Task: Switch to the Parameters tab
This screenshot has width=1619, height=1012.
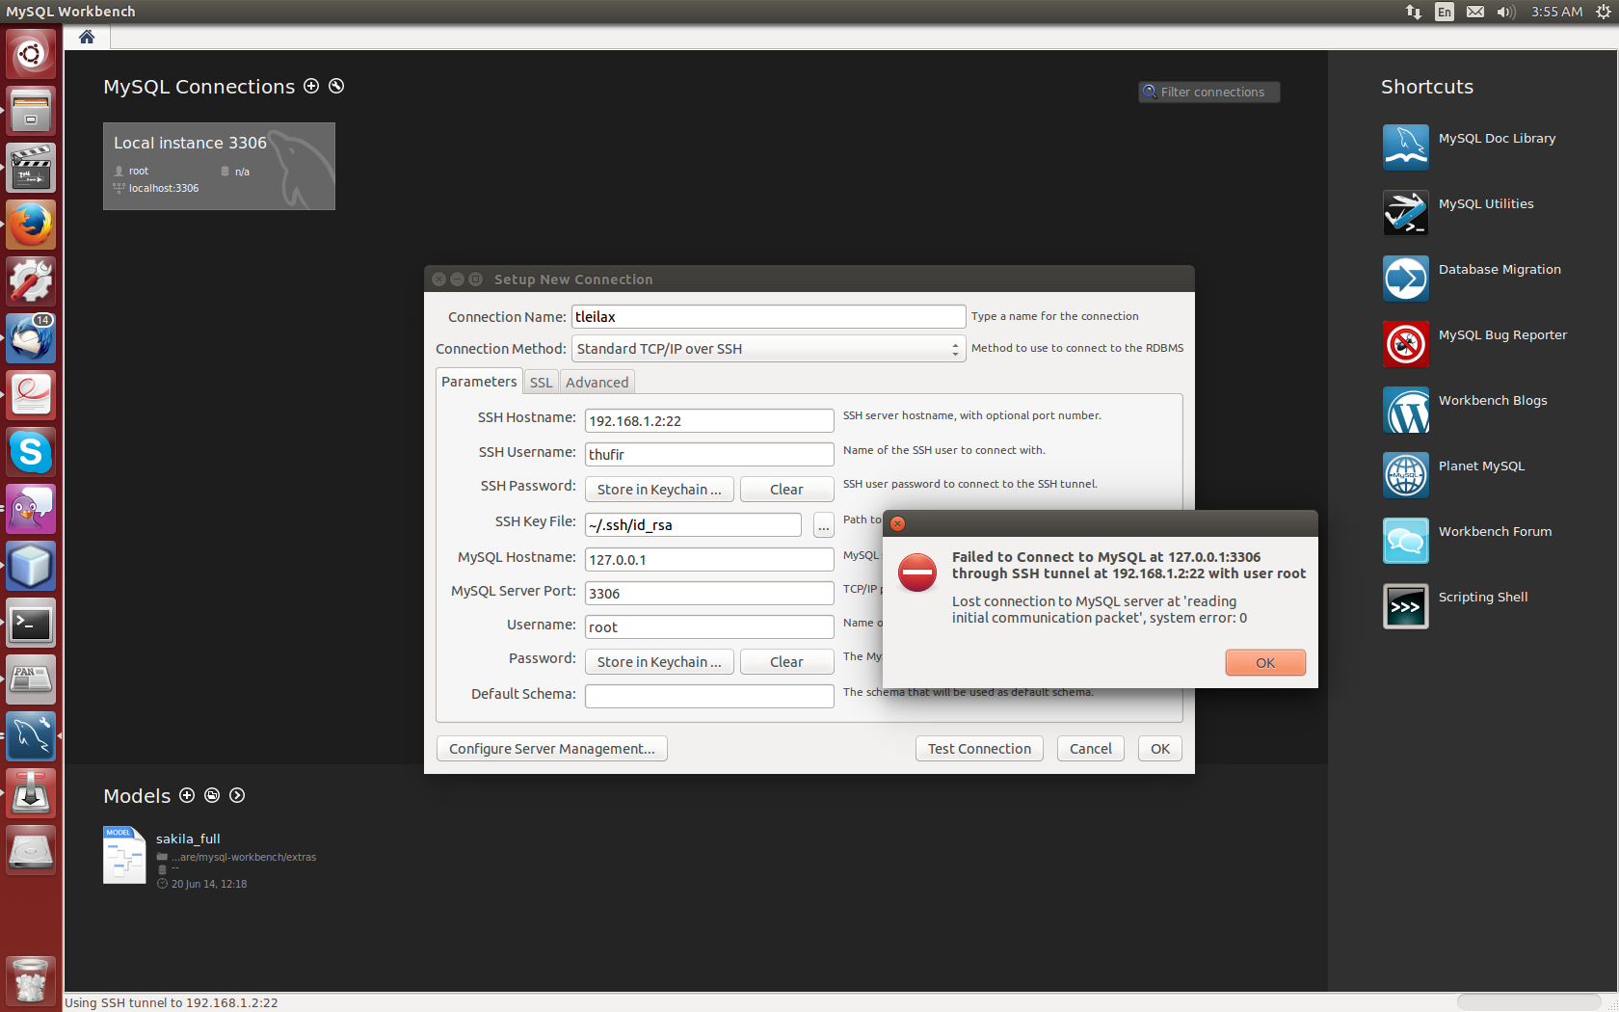Action: pyautogui.click(x=479, y=382)
